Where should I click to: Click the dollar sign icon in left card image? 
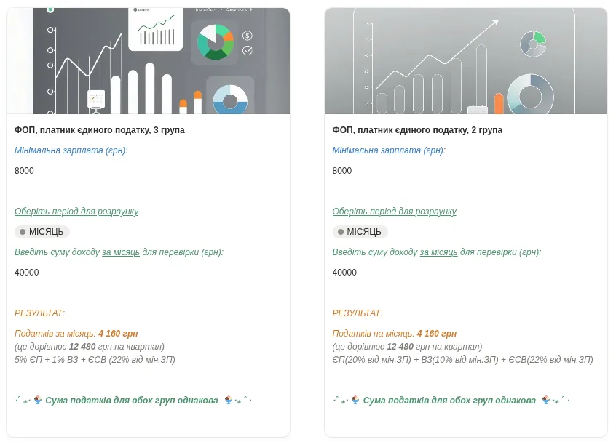(248, 36)
